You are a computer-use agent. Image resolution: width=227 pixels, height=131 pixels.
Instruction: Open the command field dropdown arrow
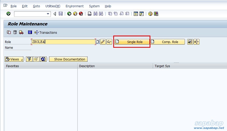click(48, 14)
